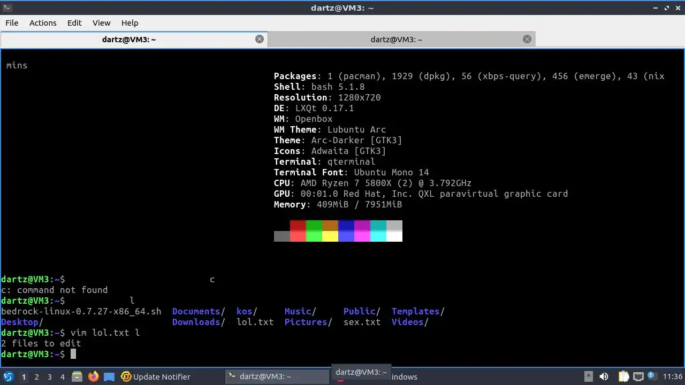Image resolution: width=685 pixels, height=385 pixels.
Task: Close the inactive second terminal tab
Action: pos(527,39)
